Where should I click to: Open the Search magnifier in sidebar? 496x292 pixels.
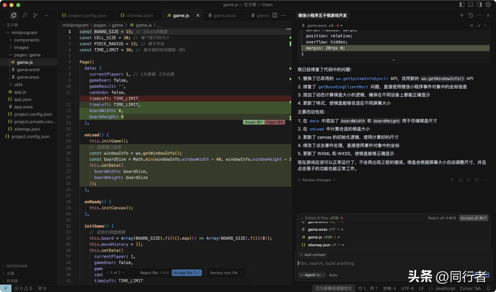coord(25,16)
